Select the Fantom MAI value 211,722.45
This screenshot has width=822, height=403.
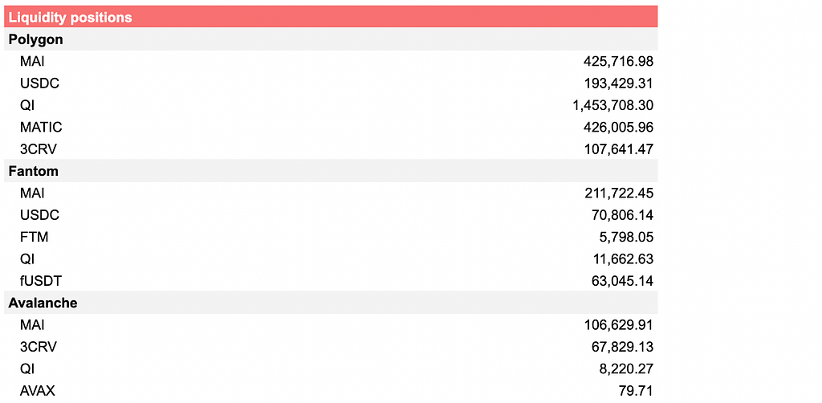[x=619, y=194]
